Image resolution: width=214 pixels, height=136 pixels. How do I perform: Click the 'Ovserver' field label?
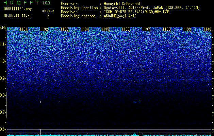(69, 4)
